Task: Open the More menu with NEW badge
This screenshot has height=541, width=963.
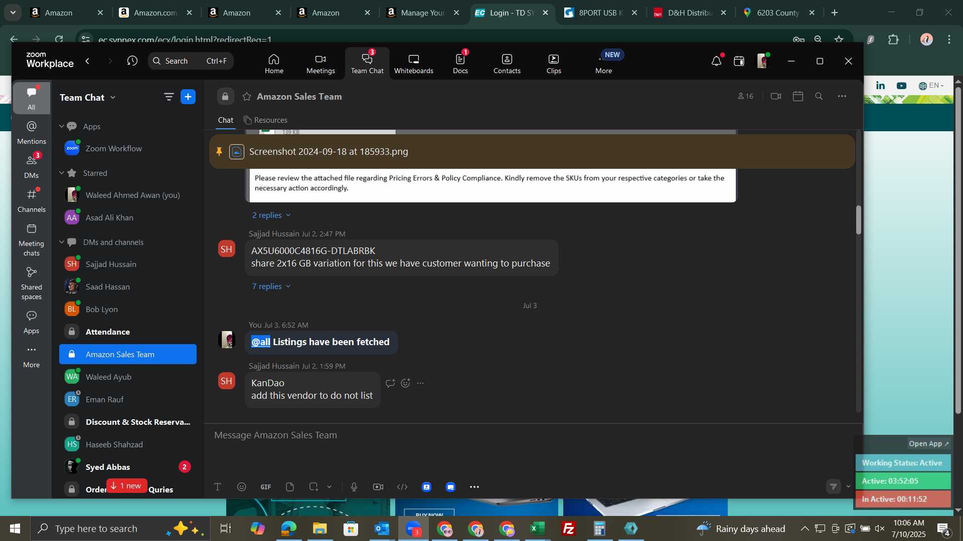Action: point(604,64)
